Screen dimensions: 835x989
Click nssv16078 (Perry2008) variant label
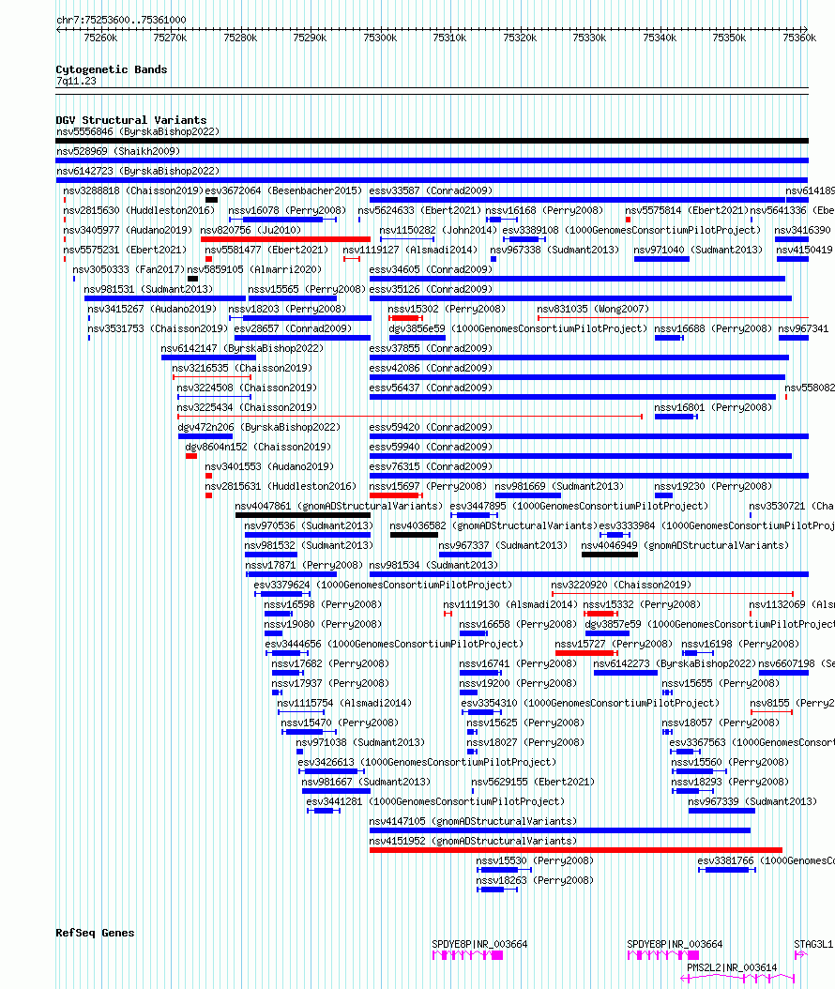click(288, 210)
